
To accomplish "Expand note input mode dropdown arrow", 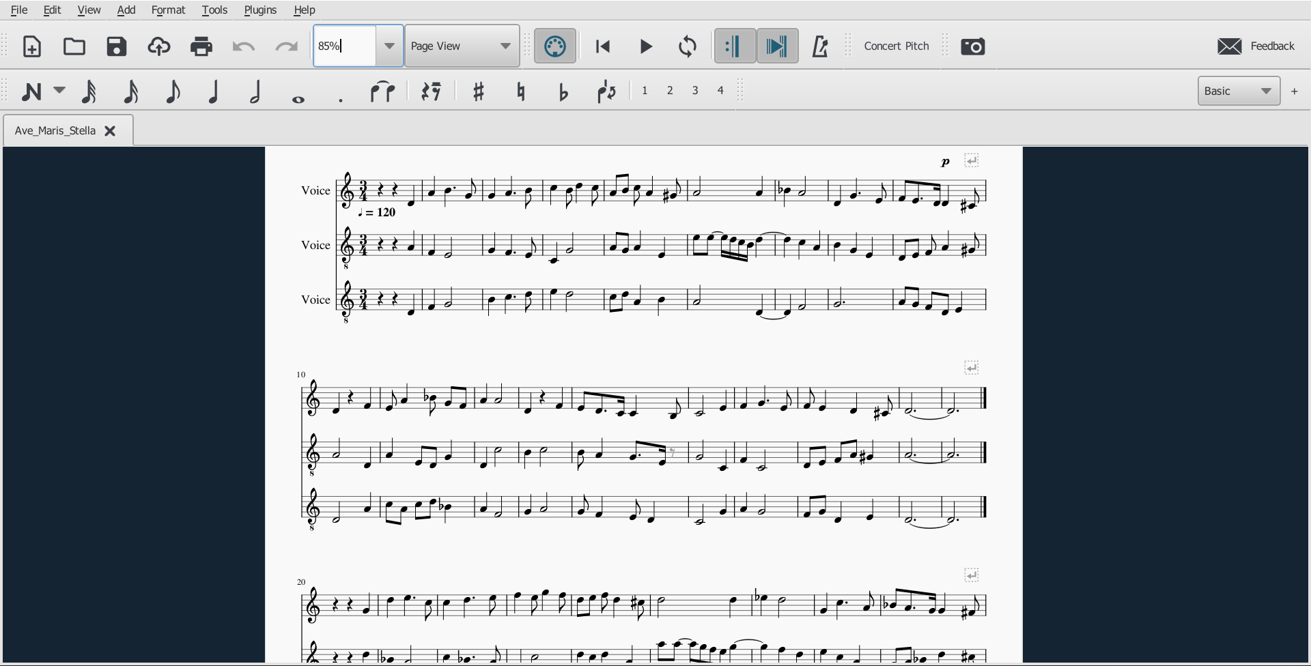I will click(59, 91).
